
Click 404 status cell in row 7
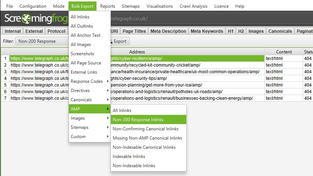[x=308, y=98]
